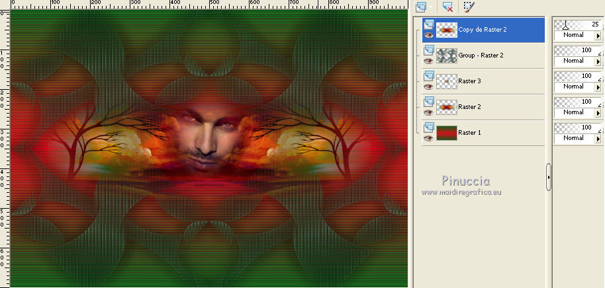Click the horizontal ruler above the canvas

pyautogui.click(x=209, y=4)
